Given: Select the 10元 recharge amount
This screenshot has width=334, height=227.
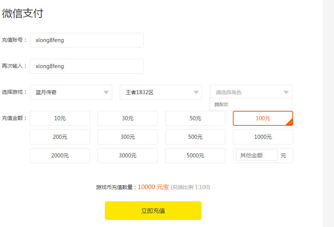Looking at the screenshot, I should [60, 118].
